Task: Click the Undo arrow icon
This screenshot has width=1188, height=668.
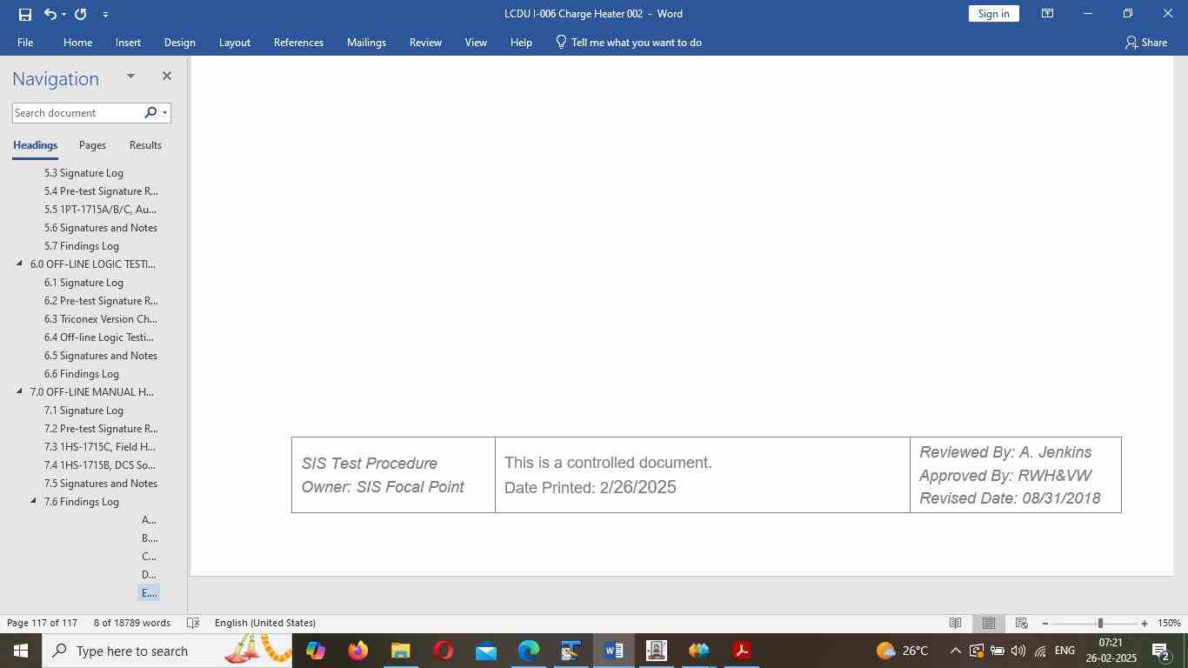Action: [50, 14]
